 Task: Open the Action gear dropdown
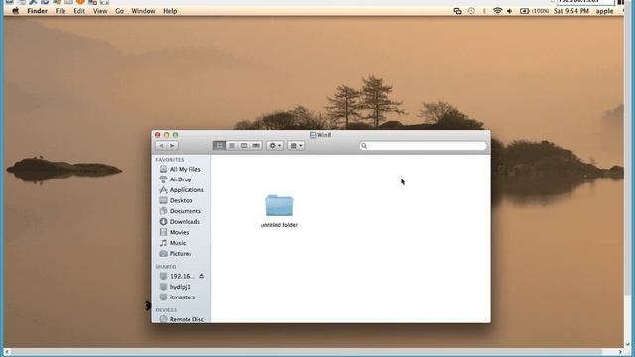coord(275,146)
